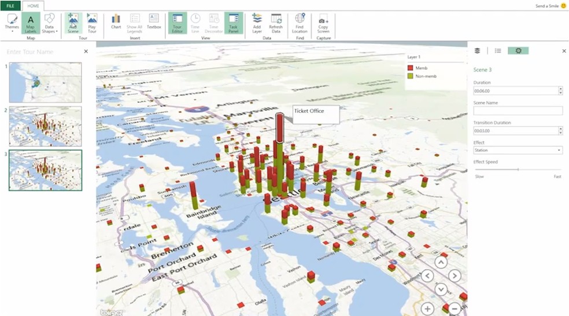The image size is (569, 316).
Task: Open the FILE tab
Action: 10,6
